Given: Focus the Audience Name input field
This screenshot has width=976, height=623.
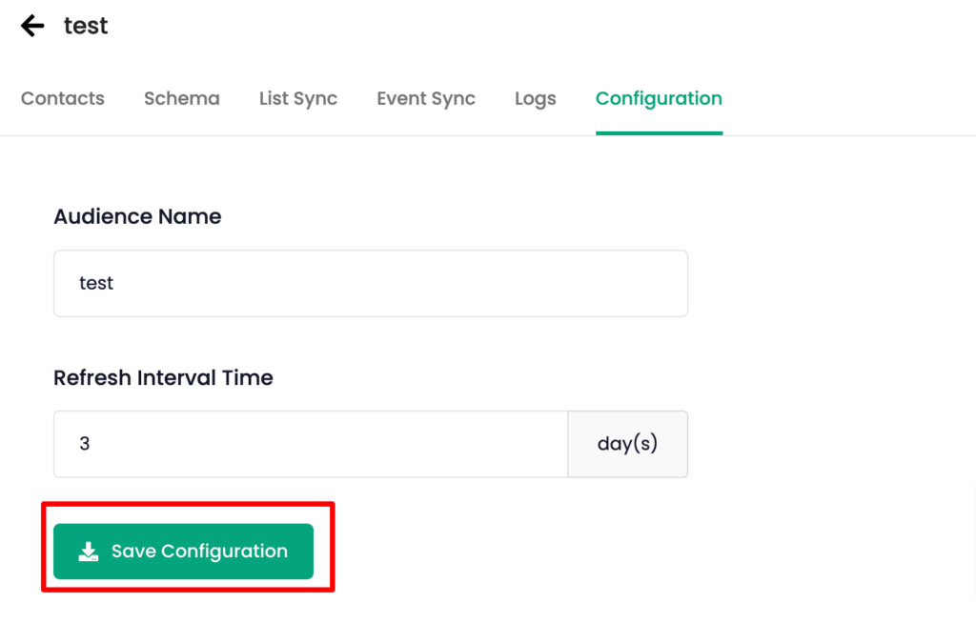Looking at the screenshot, I should 371,283.
